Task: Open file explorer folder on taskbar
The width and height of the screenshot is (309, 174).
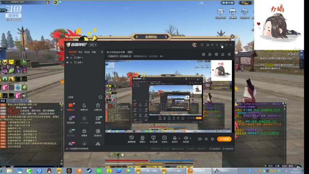Action: (x=9, y=171)
